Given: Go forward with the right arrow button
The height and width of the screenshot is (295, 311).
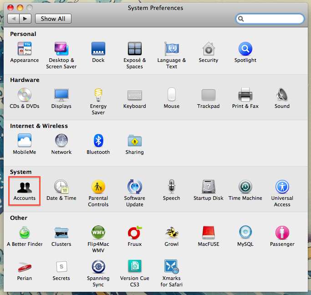Looking at the screenshot, I should [25, 19].
